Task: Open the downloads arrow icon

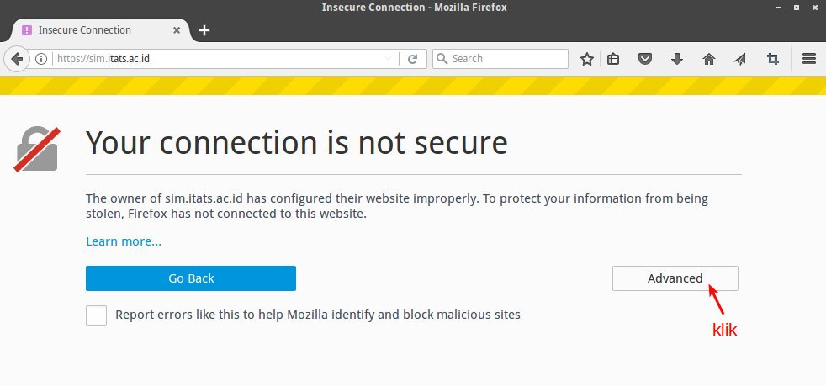Action: 677,59
